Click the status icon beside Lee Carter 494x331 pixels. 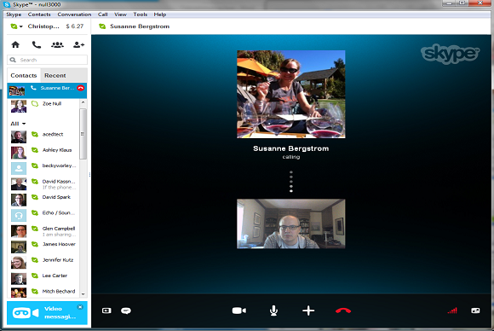tap(35, 276)
